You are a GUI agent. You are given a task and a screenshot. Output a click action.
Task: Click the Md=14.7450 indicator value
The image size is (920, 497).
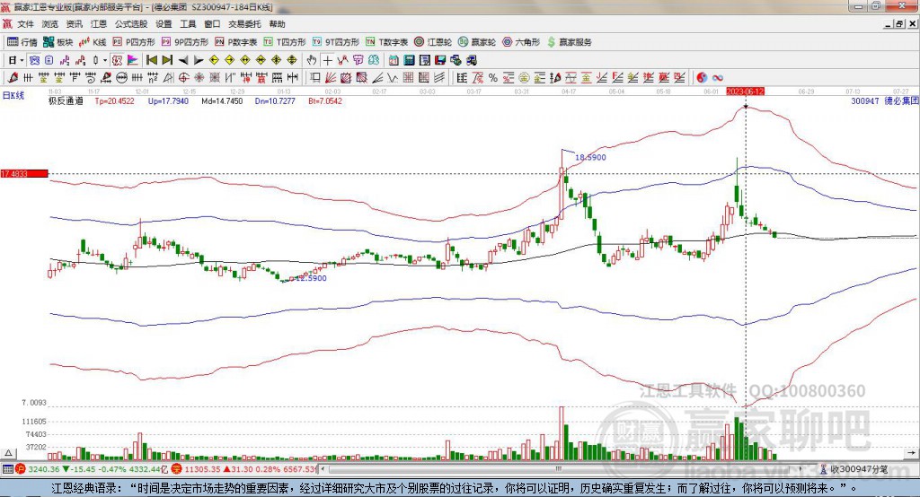222,100
